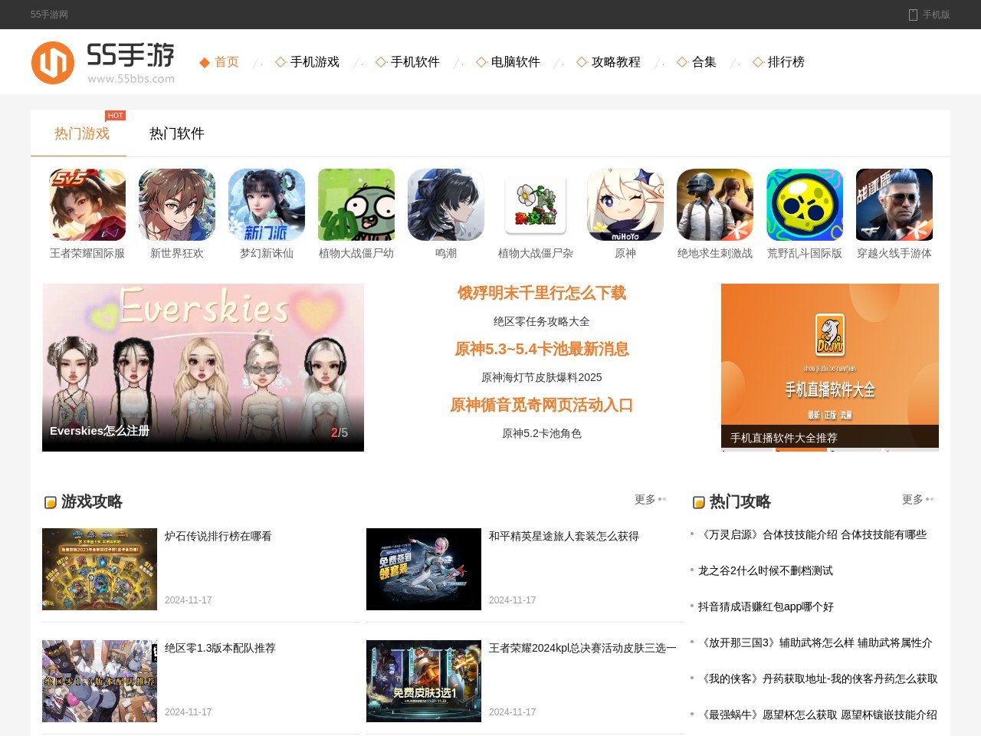Select the 绝地求生刺激战 game icon
Screen dimensions: 981x736
[715, 205]
